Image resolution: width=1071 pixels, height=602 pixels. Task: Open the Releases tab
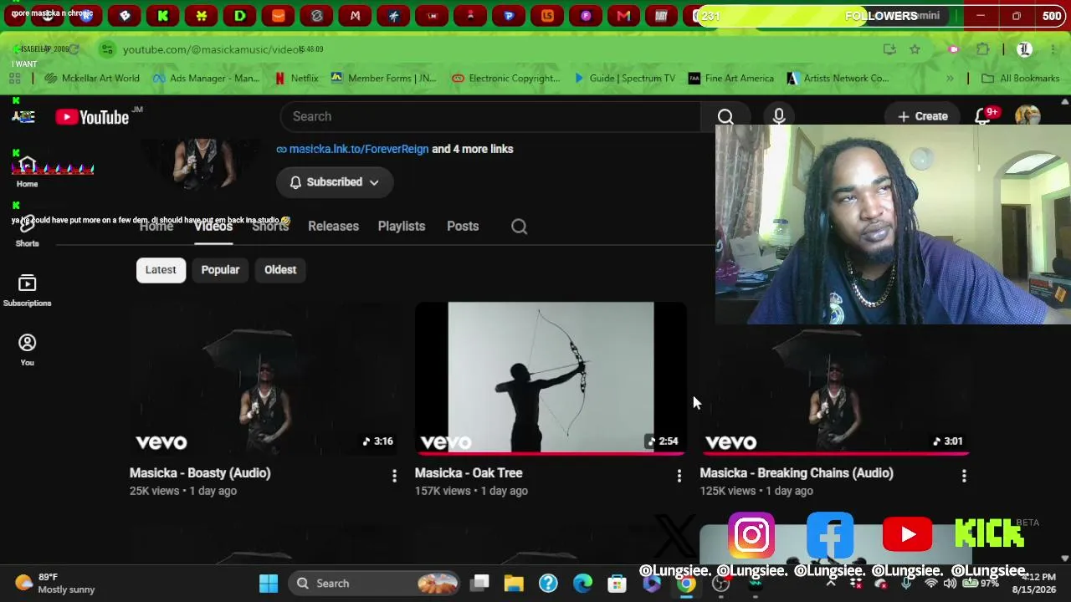[x=333, y=227]
